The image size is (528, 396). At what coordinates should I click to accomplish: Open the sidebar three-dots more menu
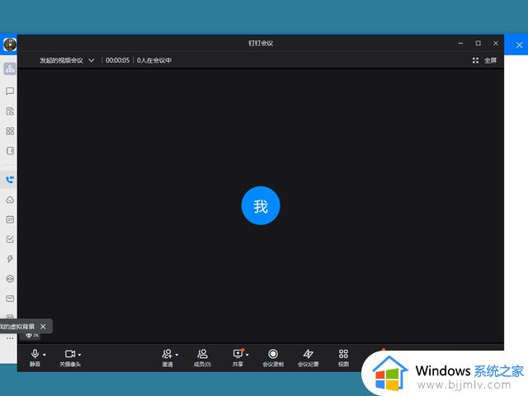[10, 338]
